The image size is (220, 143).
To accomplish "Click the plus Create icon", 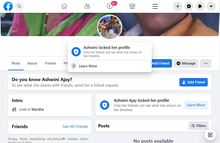I will pyautogui.click(x=178, y=6).
